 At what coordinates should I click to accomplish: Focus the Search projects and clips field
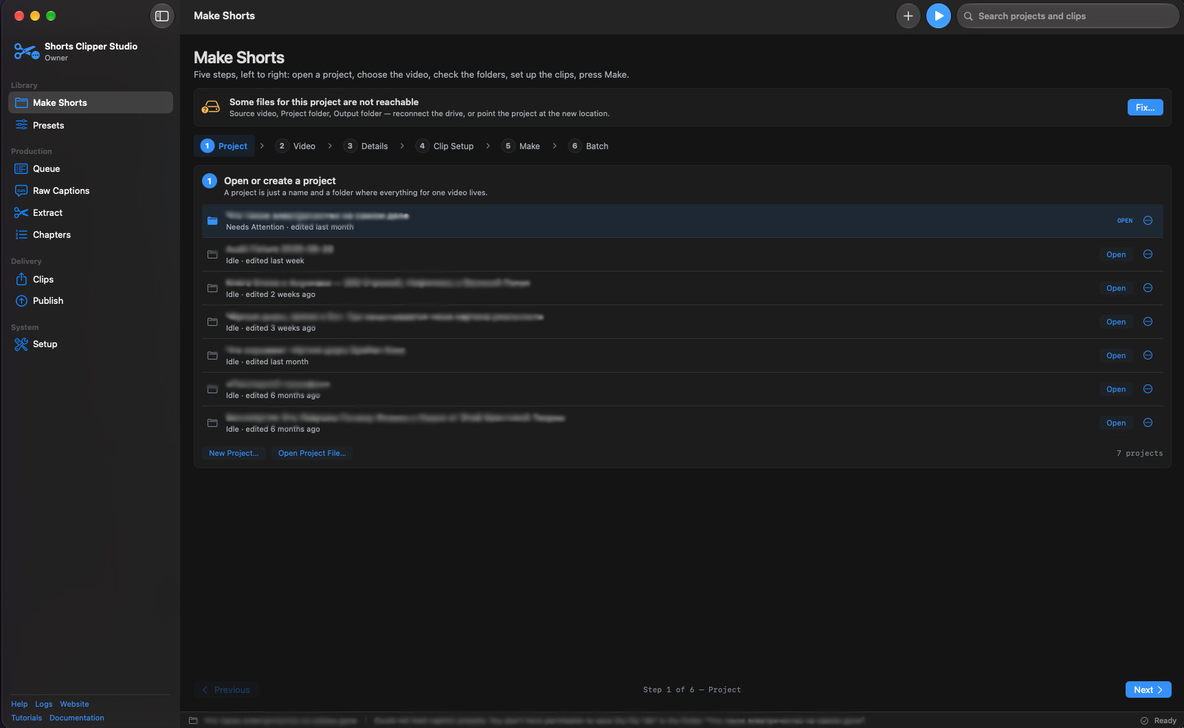tap(1067, 16)
